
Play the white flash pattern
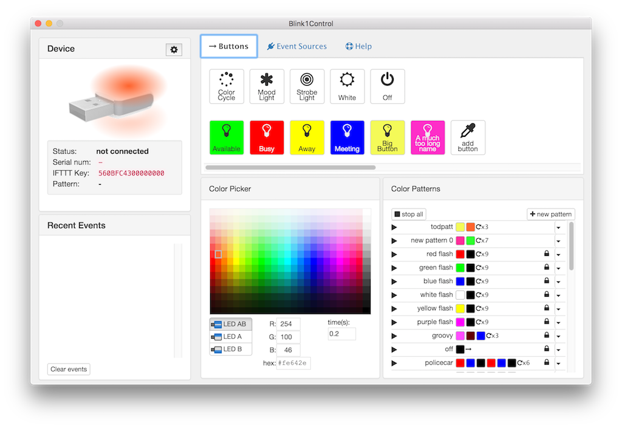[394, 295]
